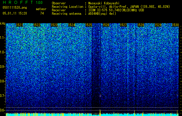Select the date stamp 05.01.11 15:20
Image resolution: width=182 pixels, height=116 pixels.
tap(15, 13)
